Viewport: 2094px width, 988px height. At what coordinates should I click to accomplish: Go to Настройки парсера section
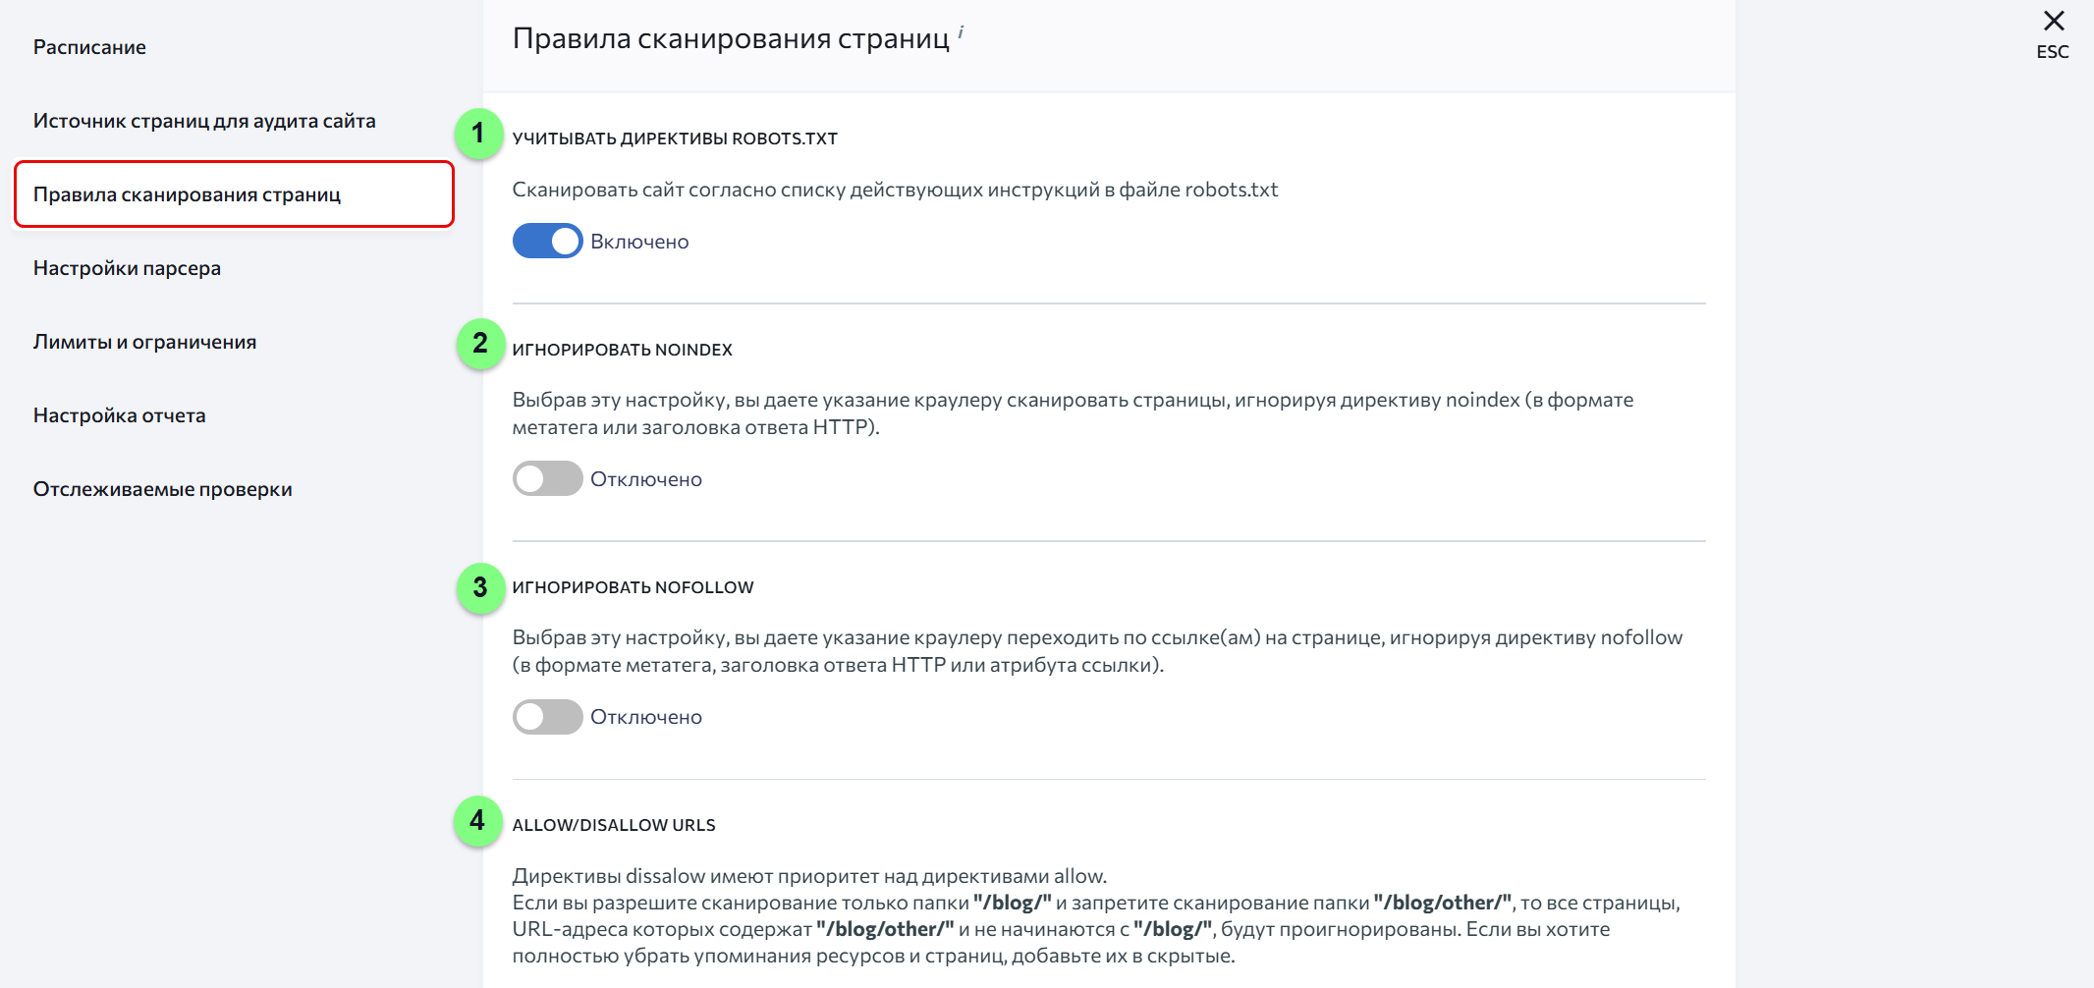(x=127, y=268)
